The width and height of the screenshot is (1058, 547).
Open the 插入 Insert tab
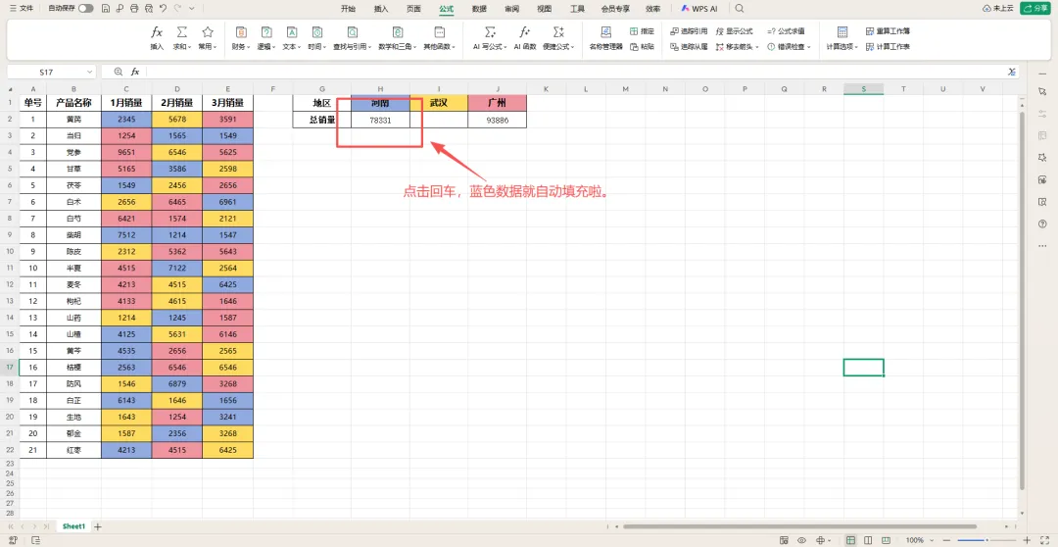381,9
